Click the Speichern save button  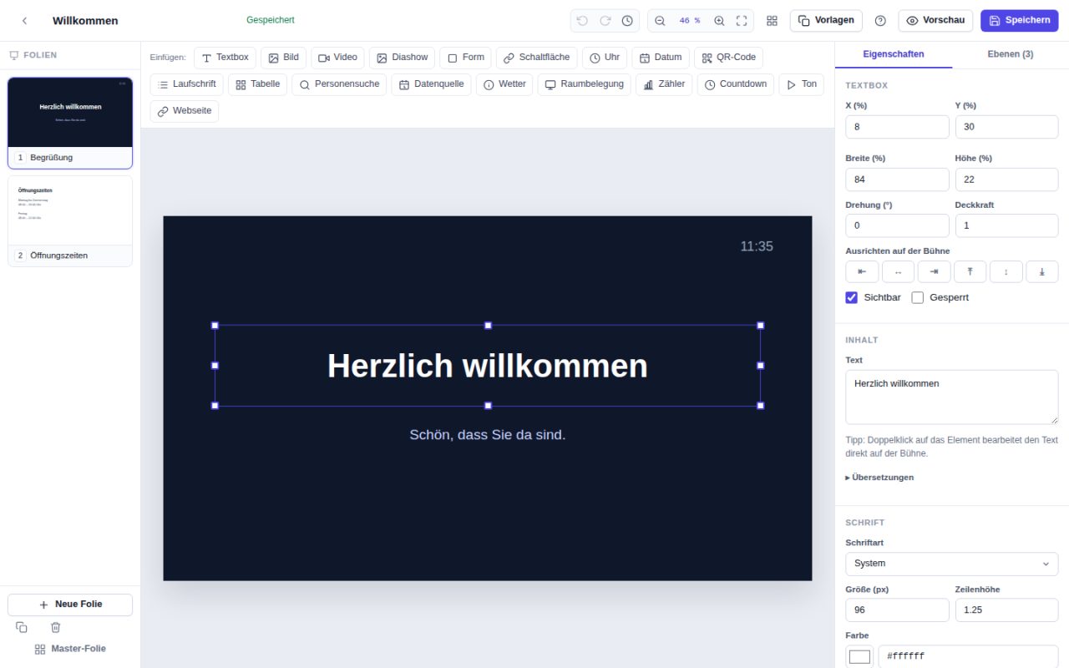[x=1020, y=21]
